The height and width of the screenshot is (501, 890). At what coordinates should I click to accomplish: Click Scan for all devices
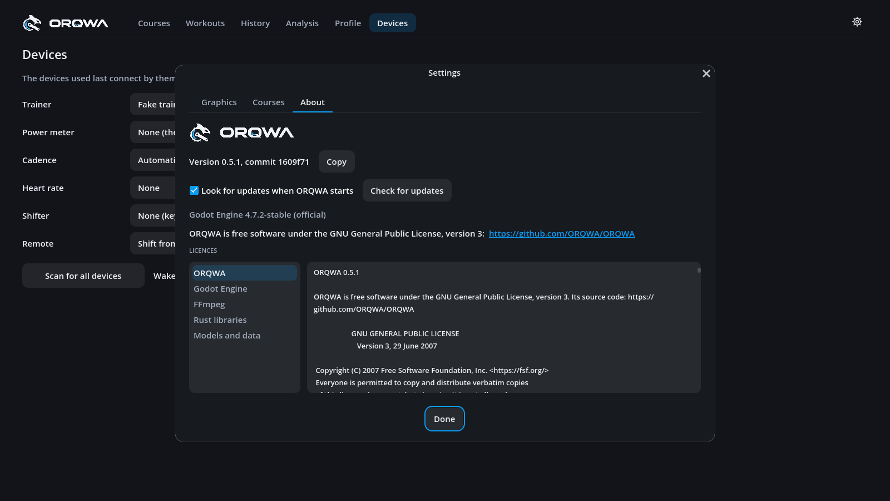coord(83,276)
